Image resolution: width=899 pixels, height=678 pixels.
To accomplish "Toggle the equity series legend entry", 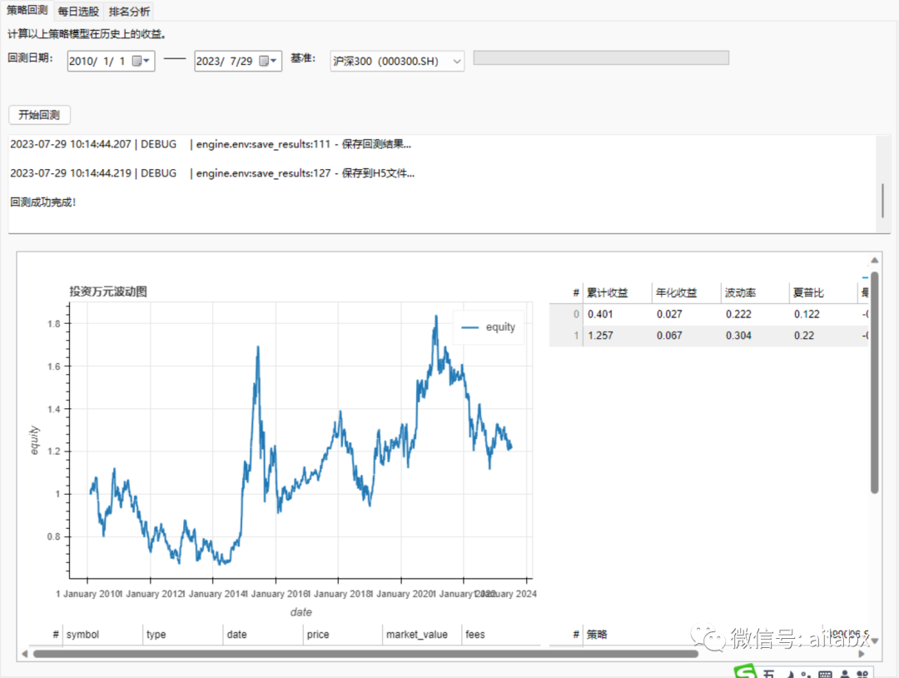I will (x=489, y=327).
